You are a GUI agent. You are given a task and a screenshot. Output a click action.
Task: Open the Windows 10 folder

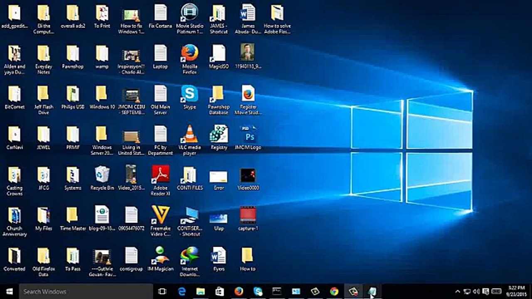click(102, 98)
